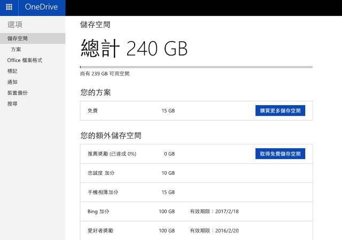Screen dimensions: 342x240
Task: Click the 您的方案 heading
Action: tap(96, 92)
